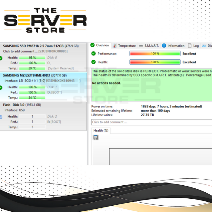The image size is (212, 212).
Task: Click the status icon for SAMSUNG SSD PM871b
Action: click(1, 58)
